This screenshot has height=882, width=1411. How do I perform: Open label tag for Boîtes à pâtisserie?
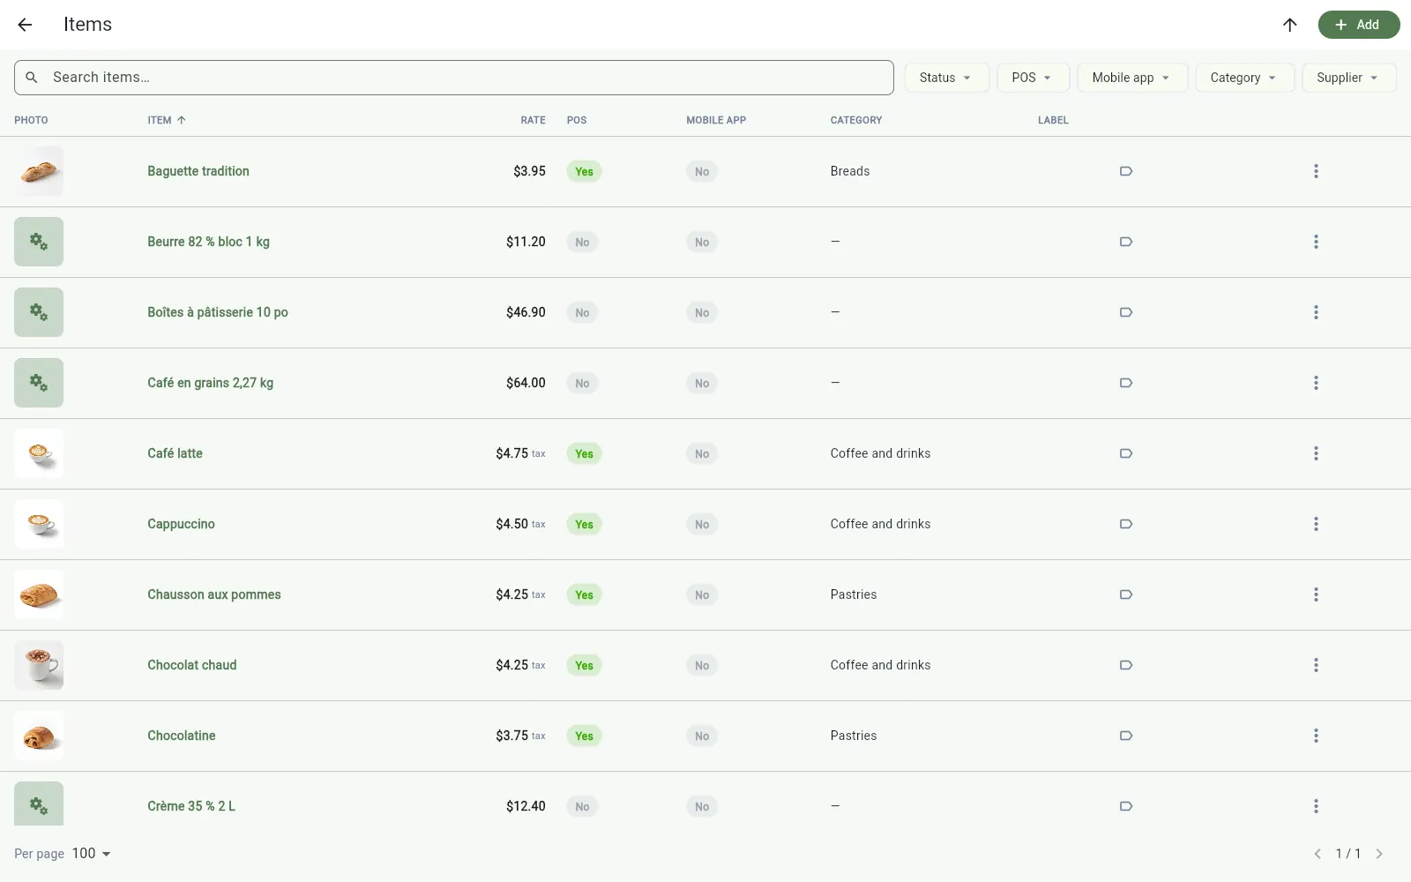coord(1126,312)
